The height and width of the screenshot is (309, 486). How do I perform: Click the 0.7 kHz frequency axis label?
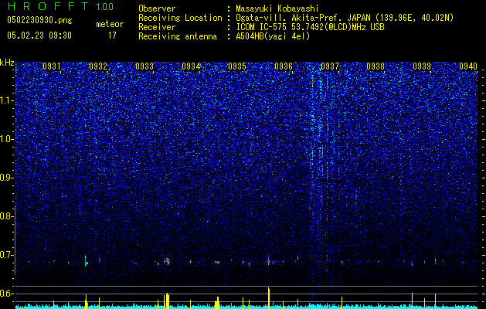[7, 255]
